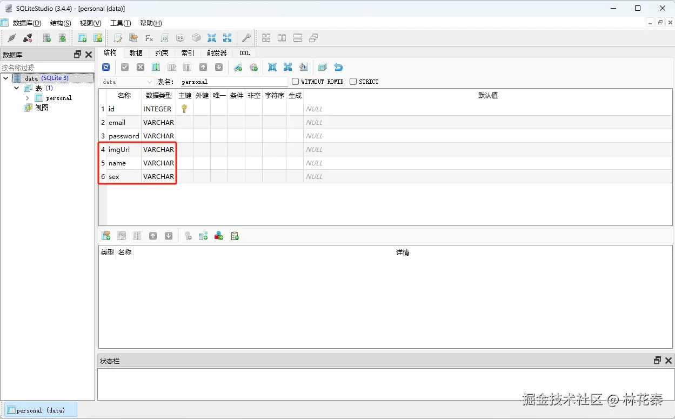
Task: Select the personal (data) window taskbar button
Action: (41, 410)
